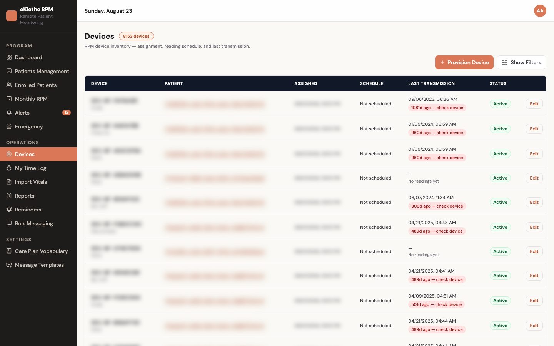Click the Emergency siren icon
The height and width of the screenshot is (346, 554).
[x=9, y=126]
